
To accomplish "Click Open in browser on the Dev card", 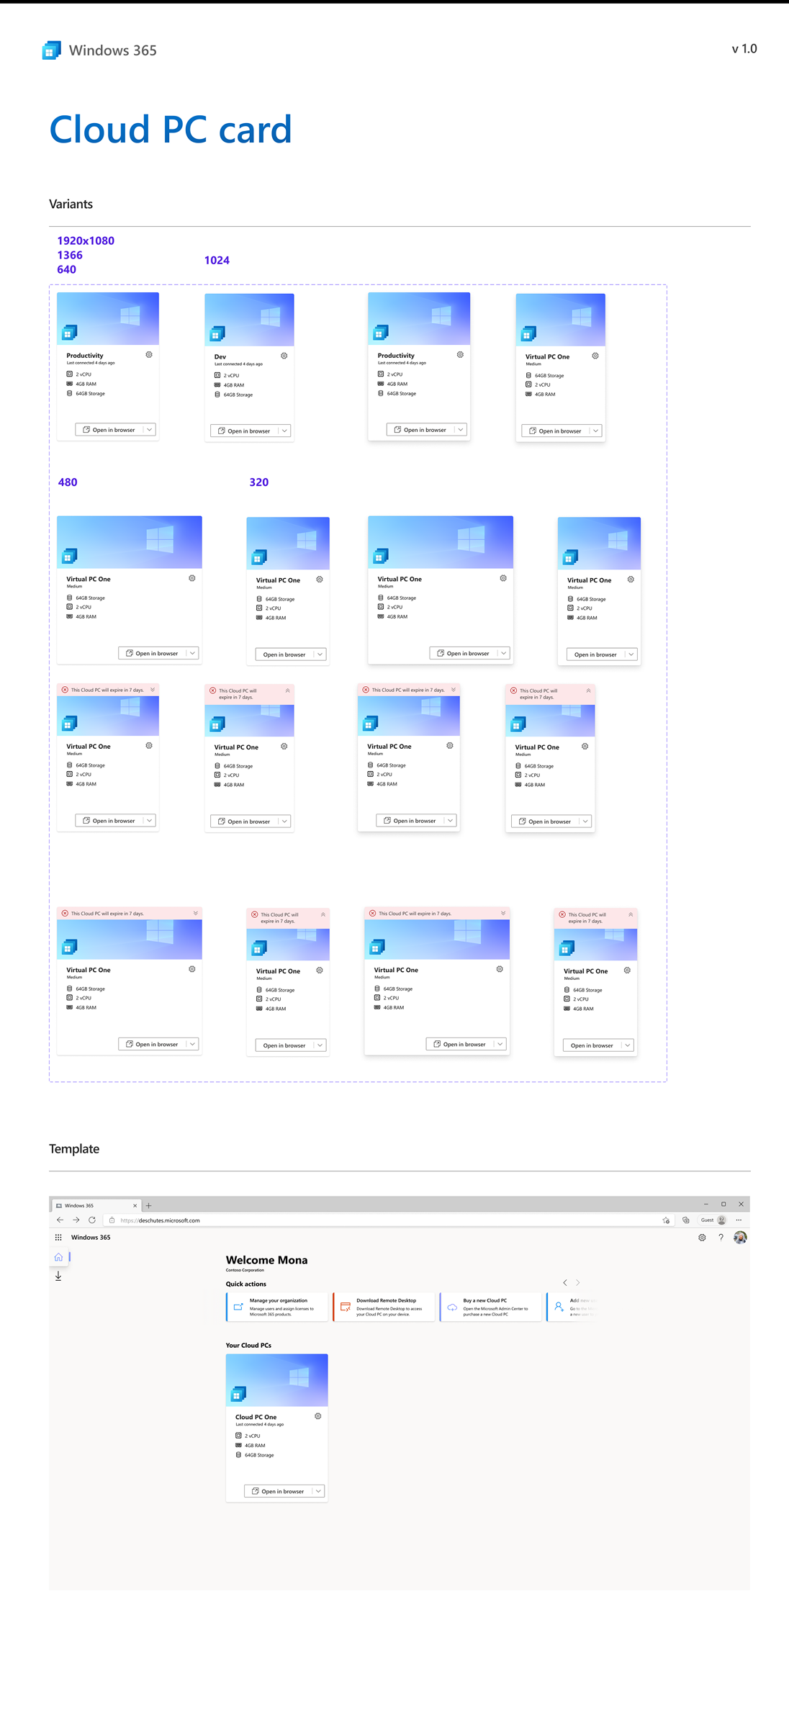I will (x=244, y=431).
